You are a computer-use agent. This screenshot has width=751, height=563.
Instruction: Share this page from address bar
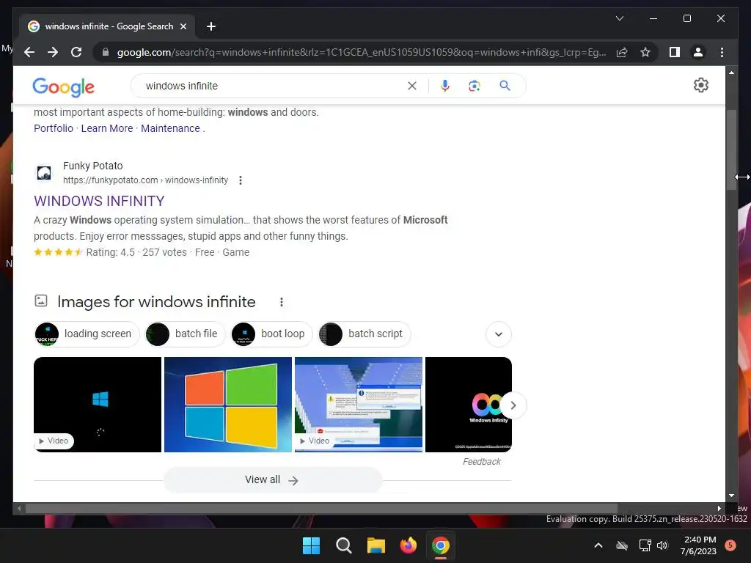pyautogui.click(x=622, y=52)
